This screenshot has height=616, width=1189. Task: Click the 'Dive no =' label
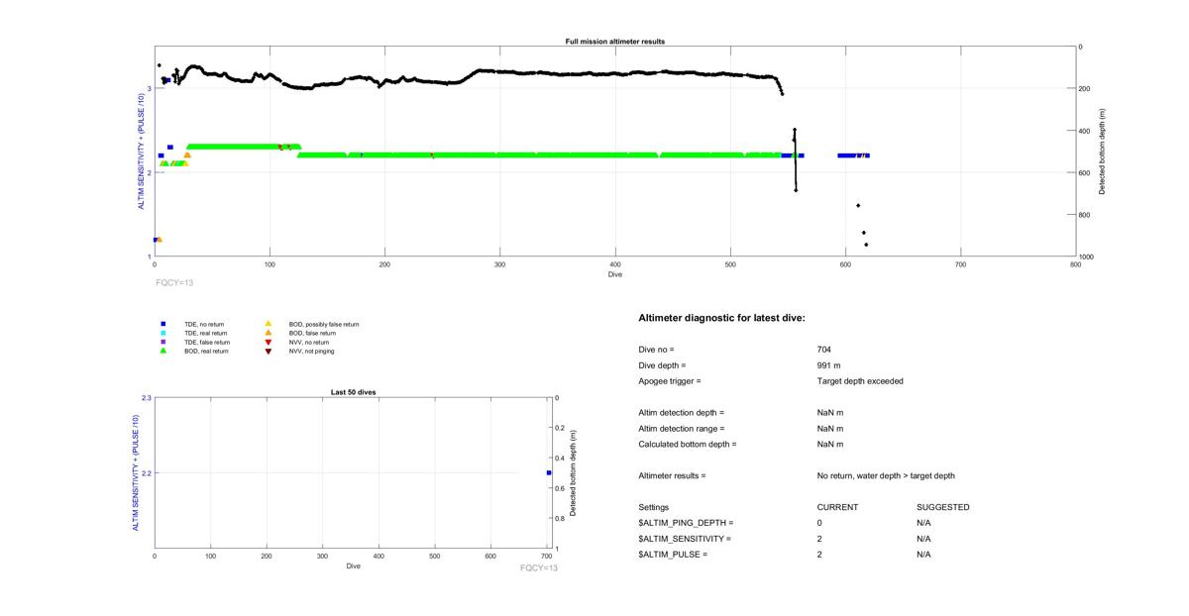(656, 350)
